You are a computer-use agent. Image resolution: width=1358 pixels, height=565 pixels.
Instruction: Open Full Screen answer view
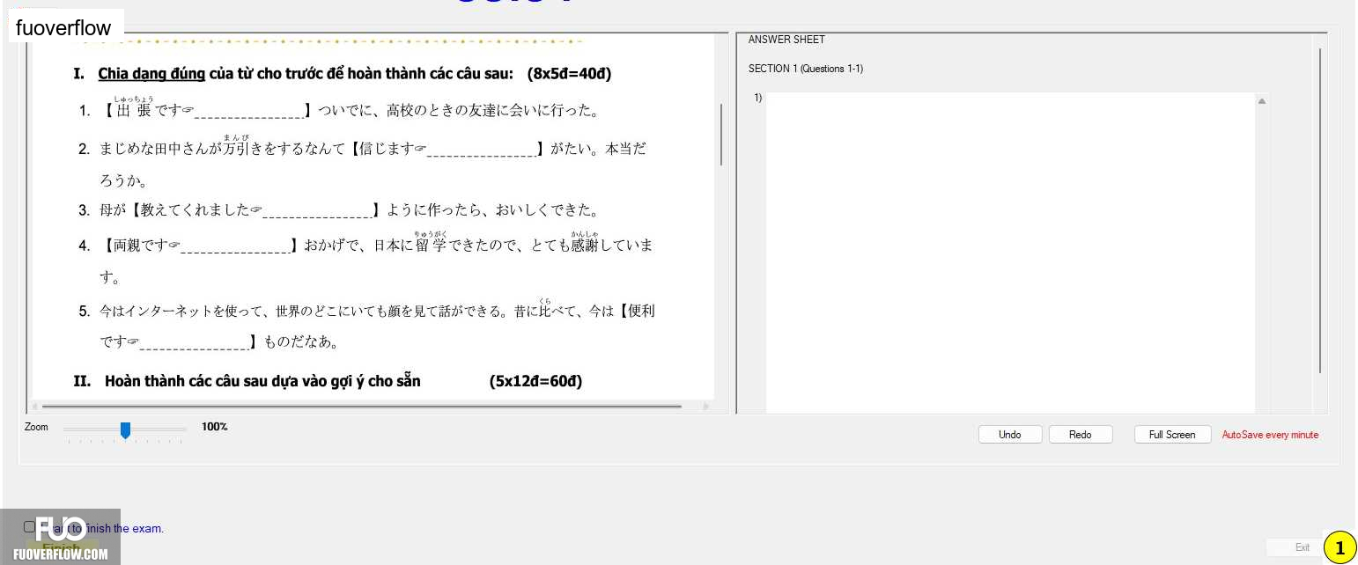click(x=1172, y=435)
